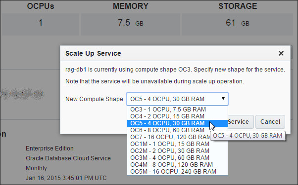Viewport: 298px width, 185px height.
Task: Click the STORAGE column heading
Action: (238, 6)
